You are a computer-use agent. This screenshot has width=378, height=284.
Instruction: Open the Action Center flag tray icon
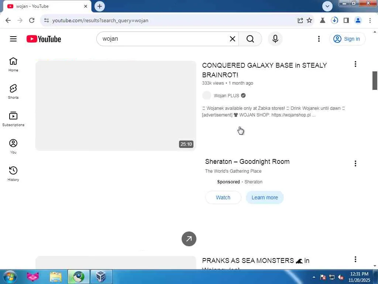(x=323, y=277)
